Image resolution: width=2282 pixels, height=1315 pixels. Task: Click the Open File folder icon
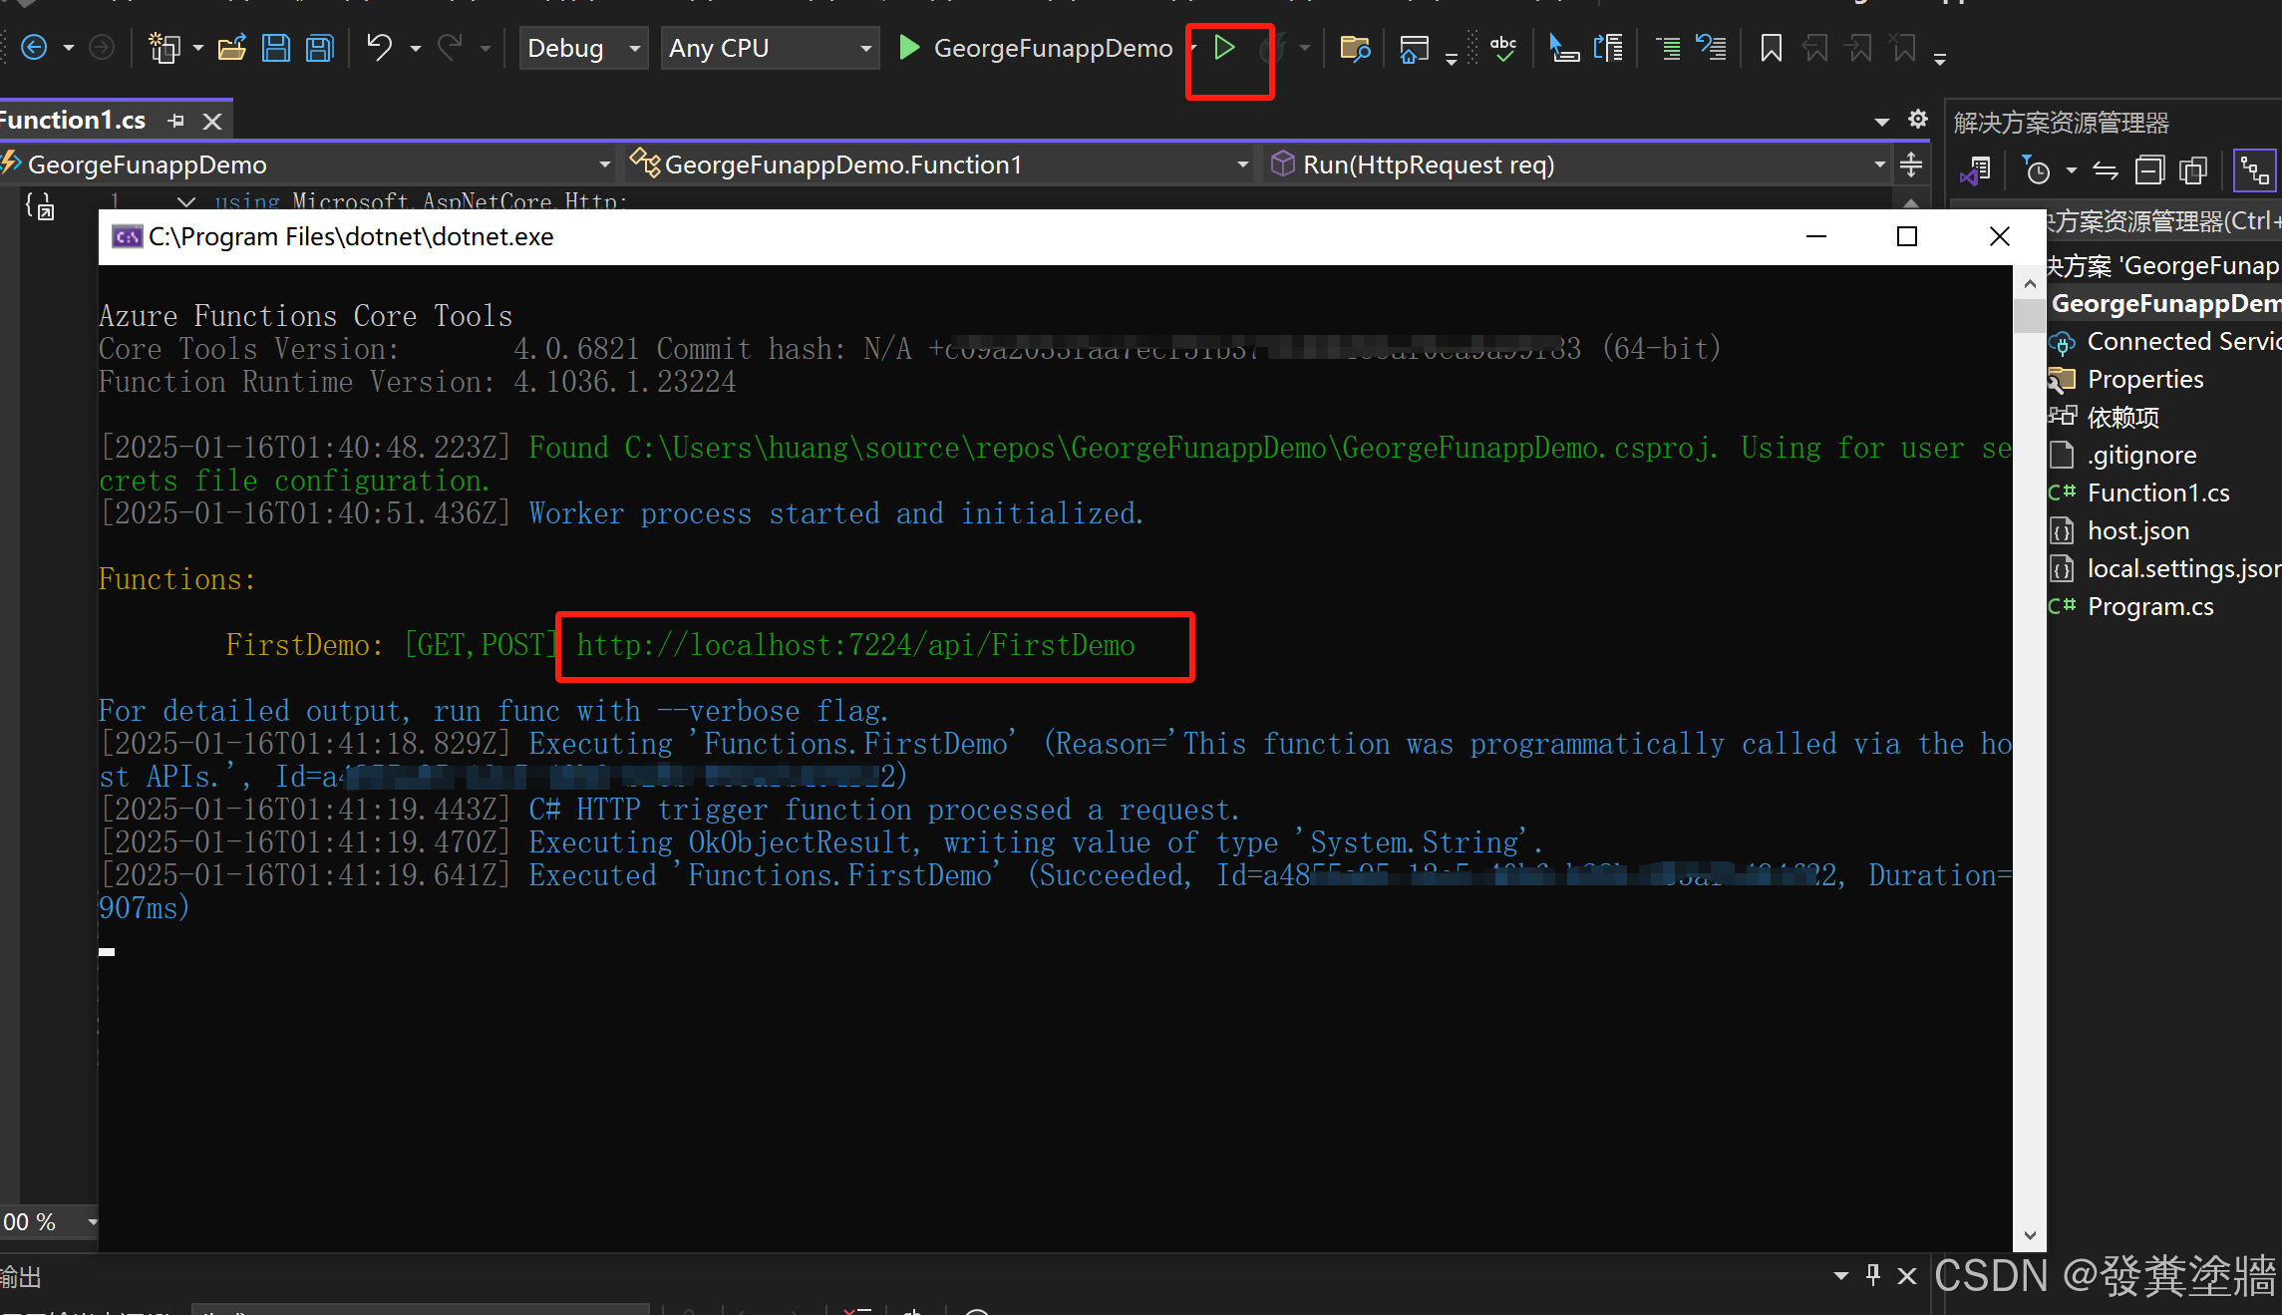click(x=232, y=48)
